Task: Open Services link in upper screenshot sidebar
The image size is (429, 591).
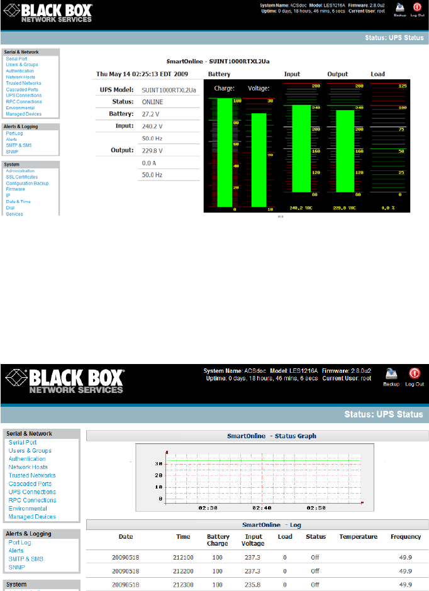Action: tap(14, 214)
